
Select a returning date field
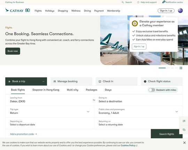[138, 123]
